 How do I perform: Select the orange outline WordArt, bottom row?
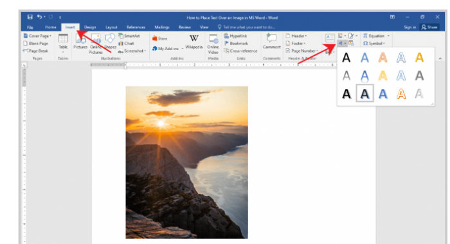tap(401, 94)
